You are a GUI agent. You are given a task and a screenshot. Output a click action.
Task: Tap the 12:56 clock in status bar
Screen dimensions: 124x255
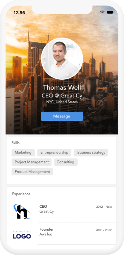click(19, 13)
